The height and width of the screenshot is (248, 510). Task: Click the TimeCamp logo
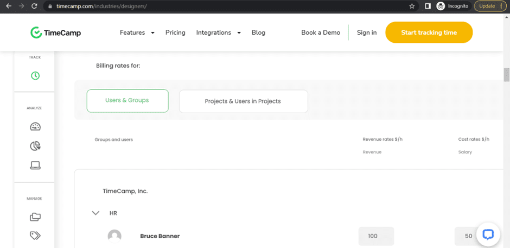(x=55, y=32)
